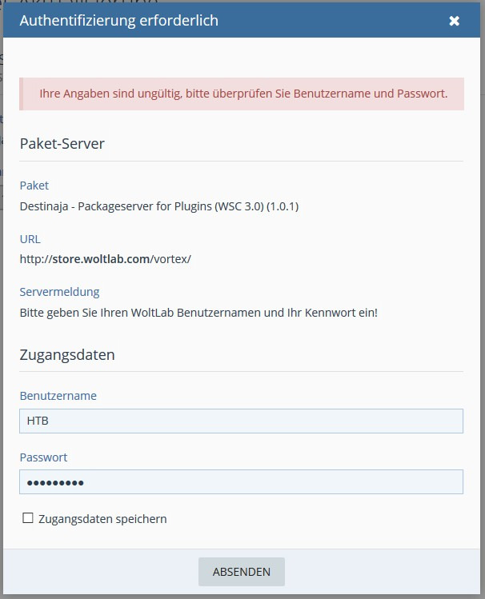This screenshot has height=599, width=485.
Task: Click the Passwort field label
Action: click(43, 457)
